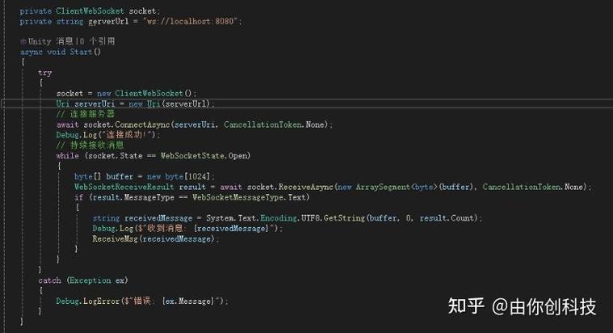Screen dimensions: 613x333
Task: Click "serverUrl" in the private string declaration
Action: click(108, 21)
